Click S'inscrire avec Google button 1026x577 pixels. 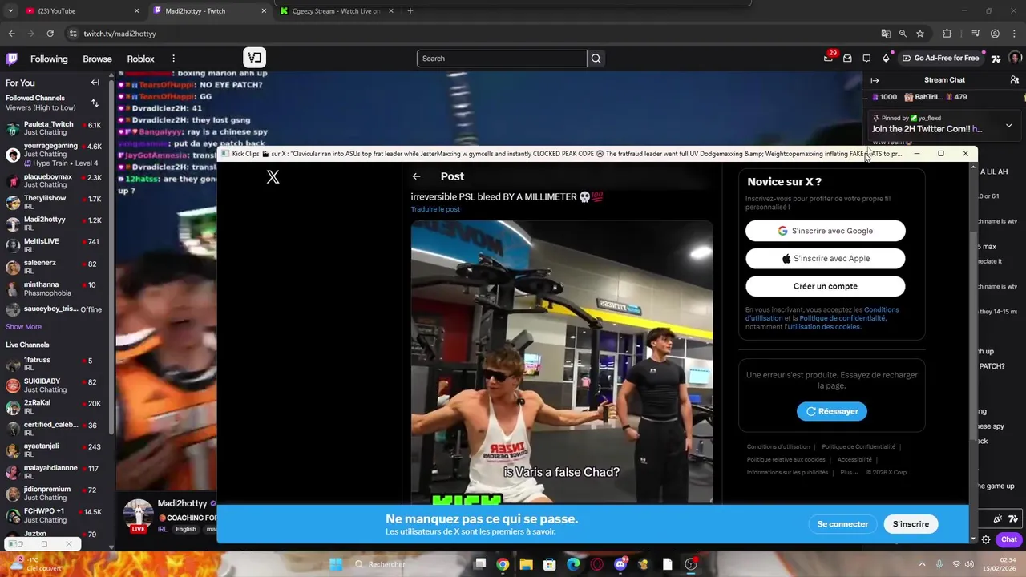tap(825, 231)
